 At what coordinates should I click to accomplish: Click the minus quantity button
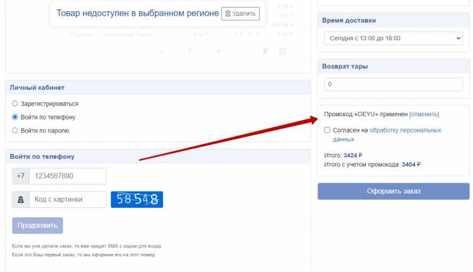click(162, 52)
